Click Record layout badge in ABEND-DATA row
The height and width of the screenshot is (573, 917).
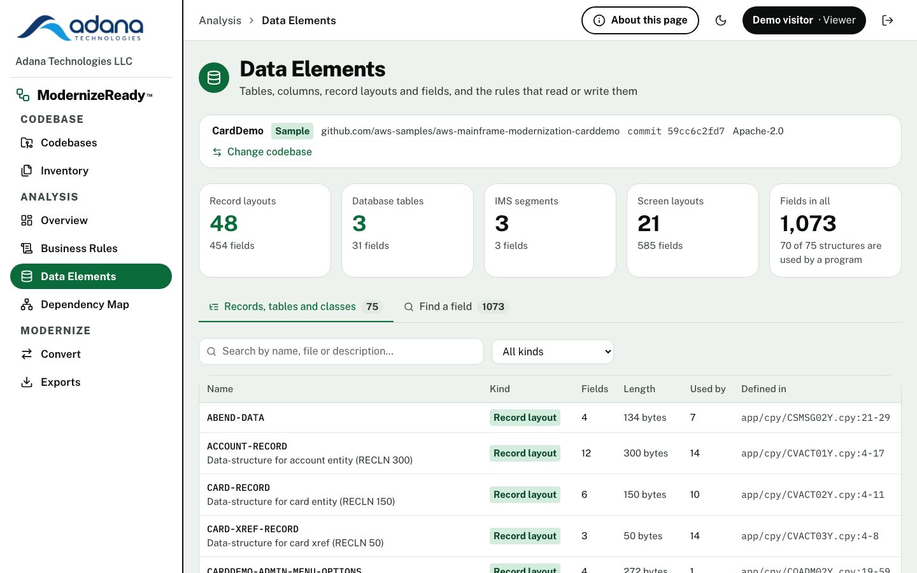[525, 418]
